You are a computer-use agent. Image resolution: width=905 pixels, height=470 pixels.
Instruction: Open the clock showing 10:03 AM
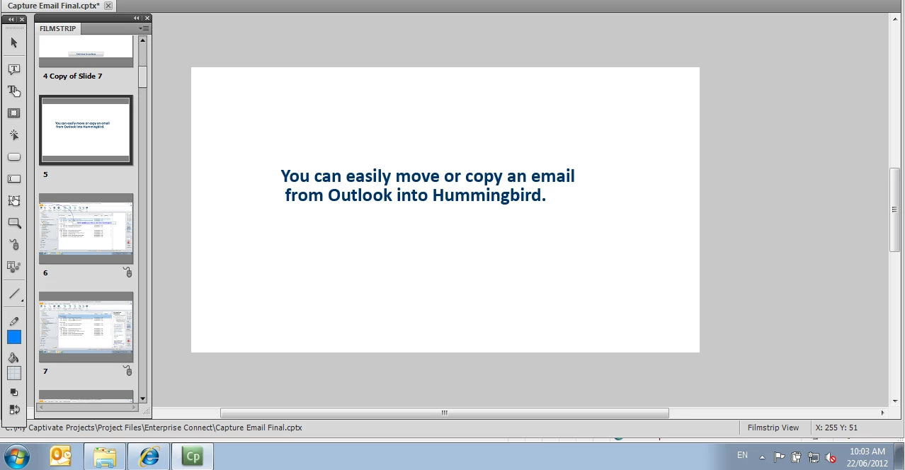pyautogui.click(x=867, y=457)
